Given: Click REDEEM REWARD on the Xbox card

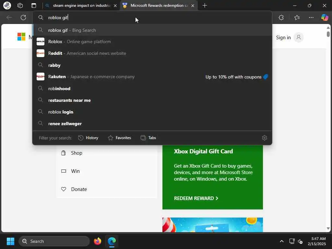Looking at the screenshot, I should click(x=196, y=198).
